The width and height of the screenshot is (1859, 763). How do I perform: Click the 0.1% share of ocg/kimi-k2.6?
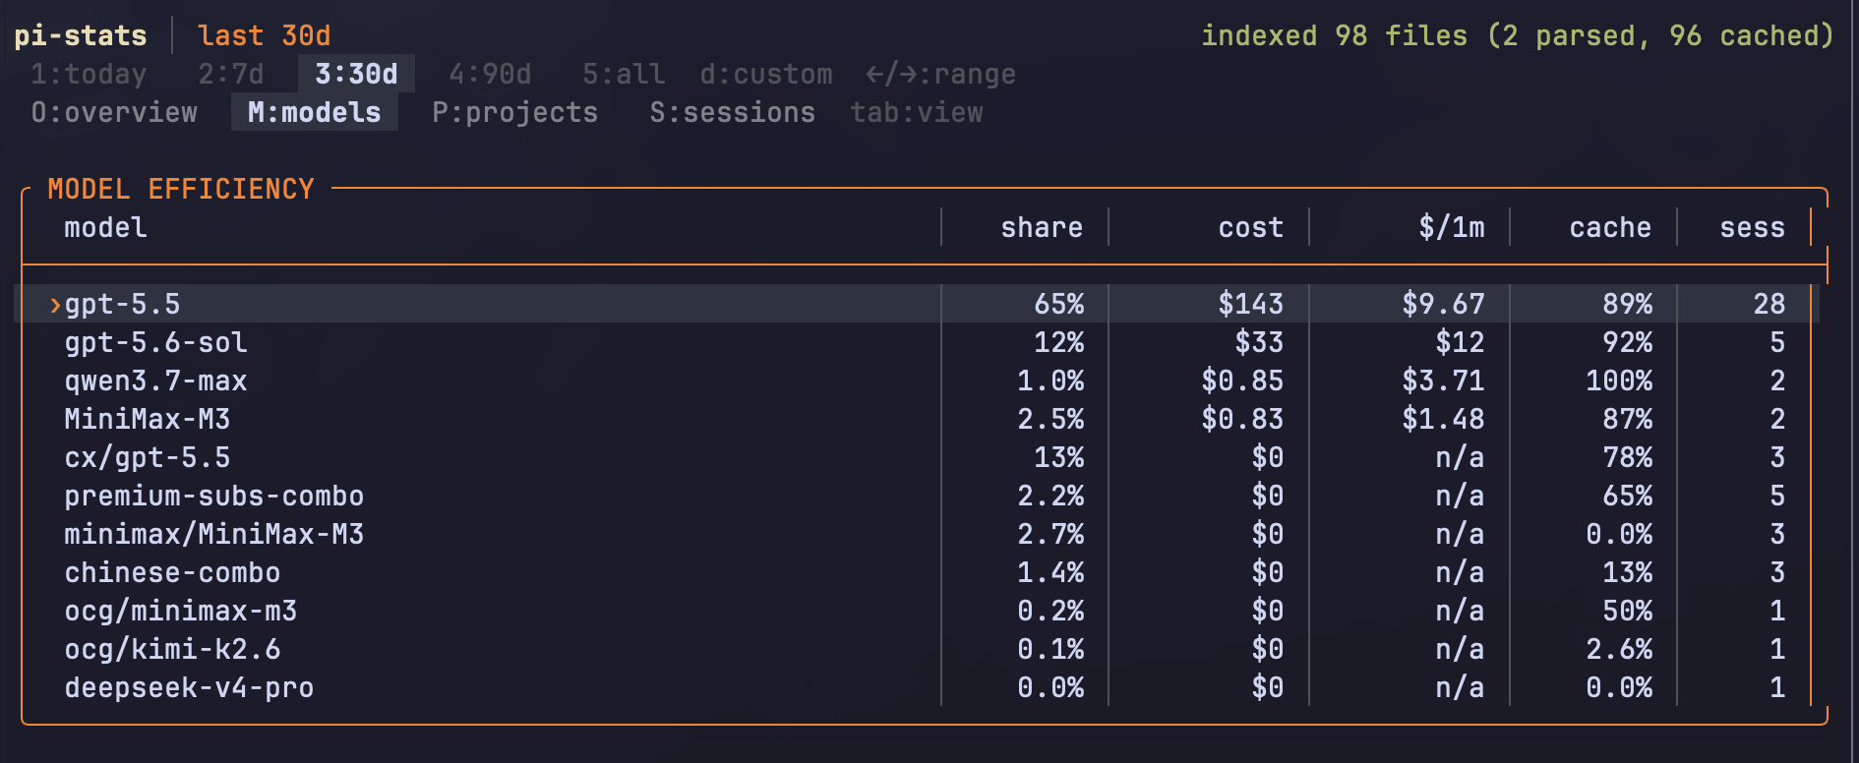(x=1050, y=649)
